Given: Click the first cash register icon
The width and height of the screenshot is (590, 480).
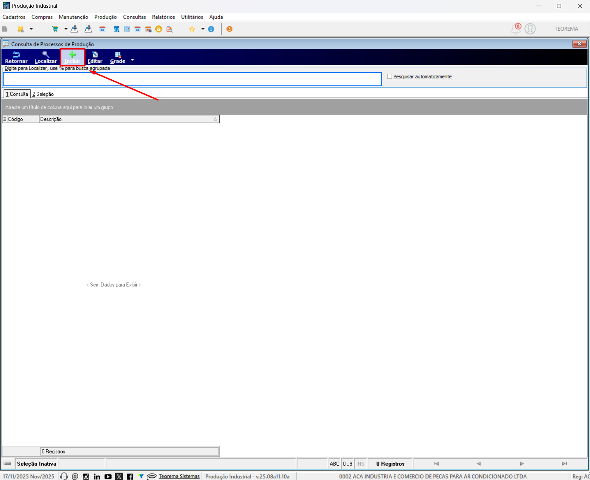Looking at the screenshot, I should [74, 29].
